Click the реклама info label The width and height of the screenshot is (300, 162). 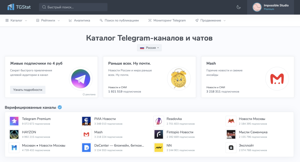coord(89,94)
